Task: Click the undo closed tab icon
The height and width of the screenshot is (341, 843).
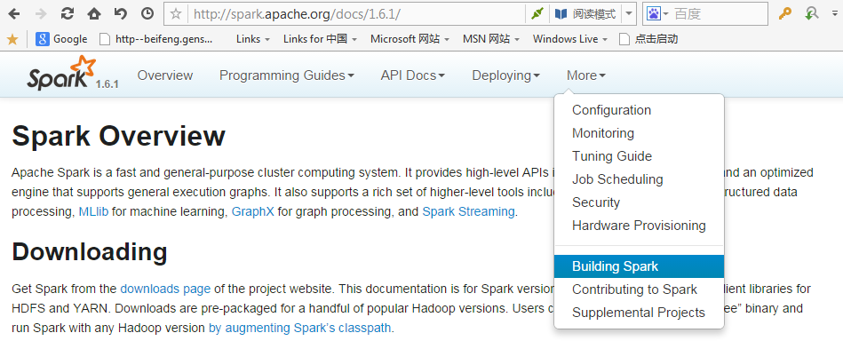Action: coord(121,14)
